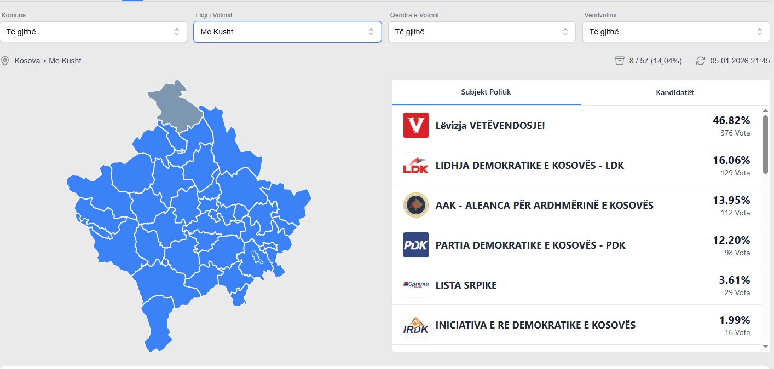Image resolution: width=774 pixels, height=369 pixels.
Task: Click the LDK party logo
Action: pyautogui.click(x=415, y=165)
